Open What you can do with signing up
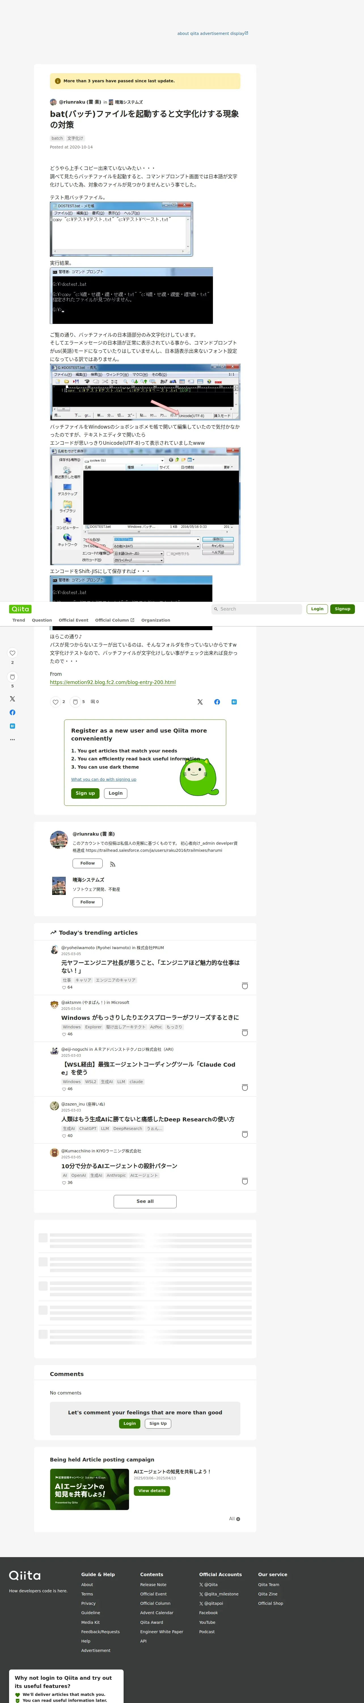The height and width of the screenshot is (1703, 364). pos(104,779)
